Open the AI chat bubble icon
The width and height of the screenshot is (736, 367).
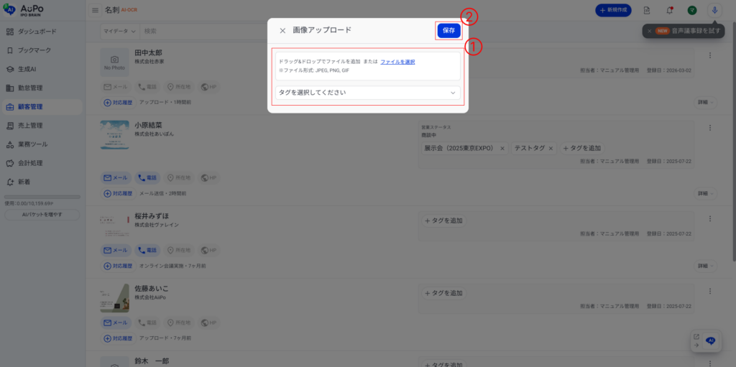[710, 340]
